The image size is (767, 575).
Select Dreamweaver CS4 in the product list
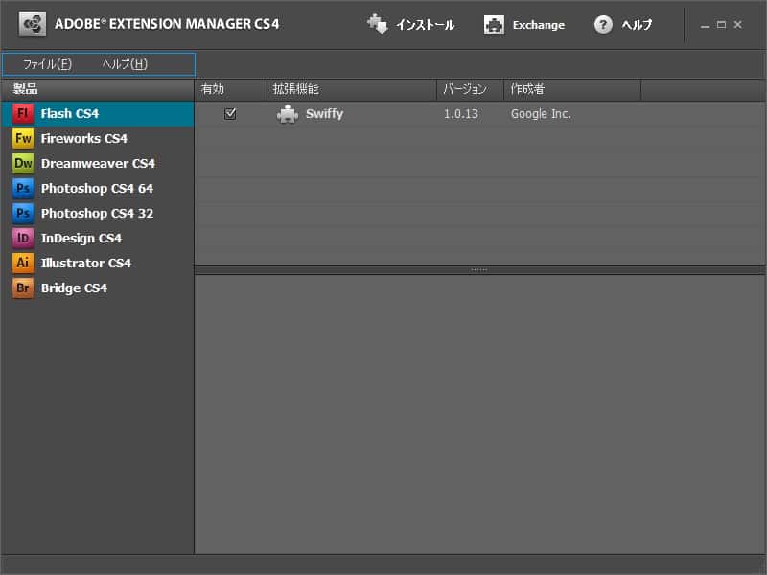tap(98, 164)
